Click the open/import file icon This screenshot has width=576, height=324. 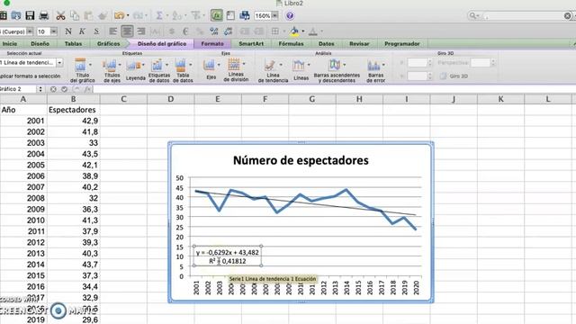point(16,15)
